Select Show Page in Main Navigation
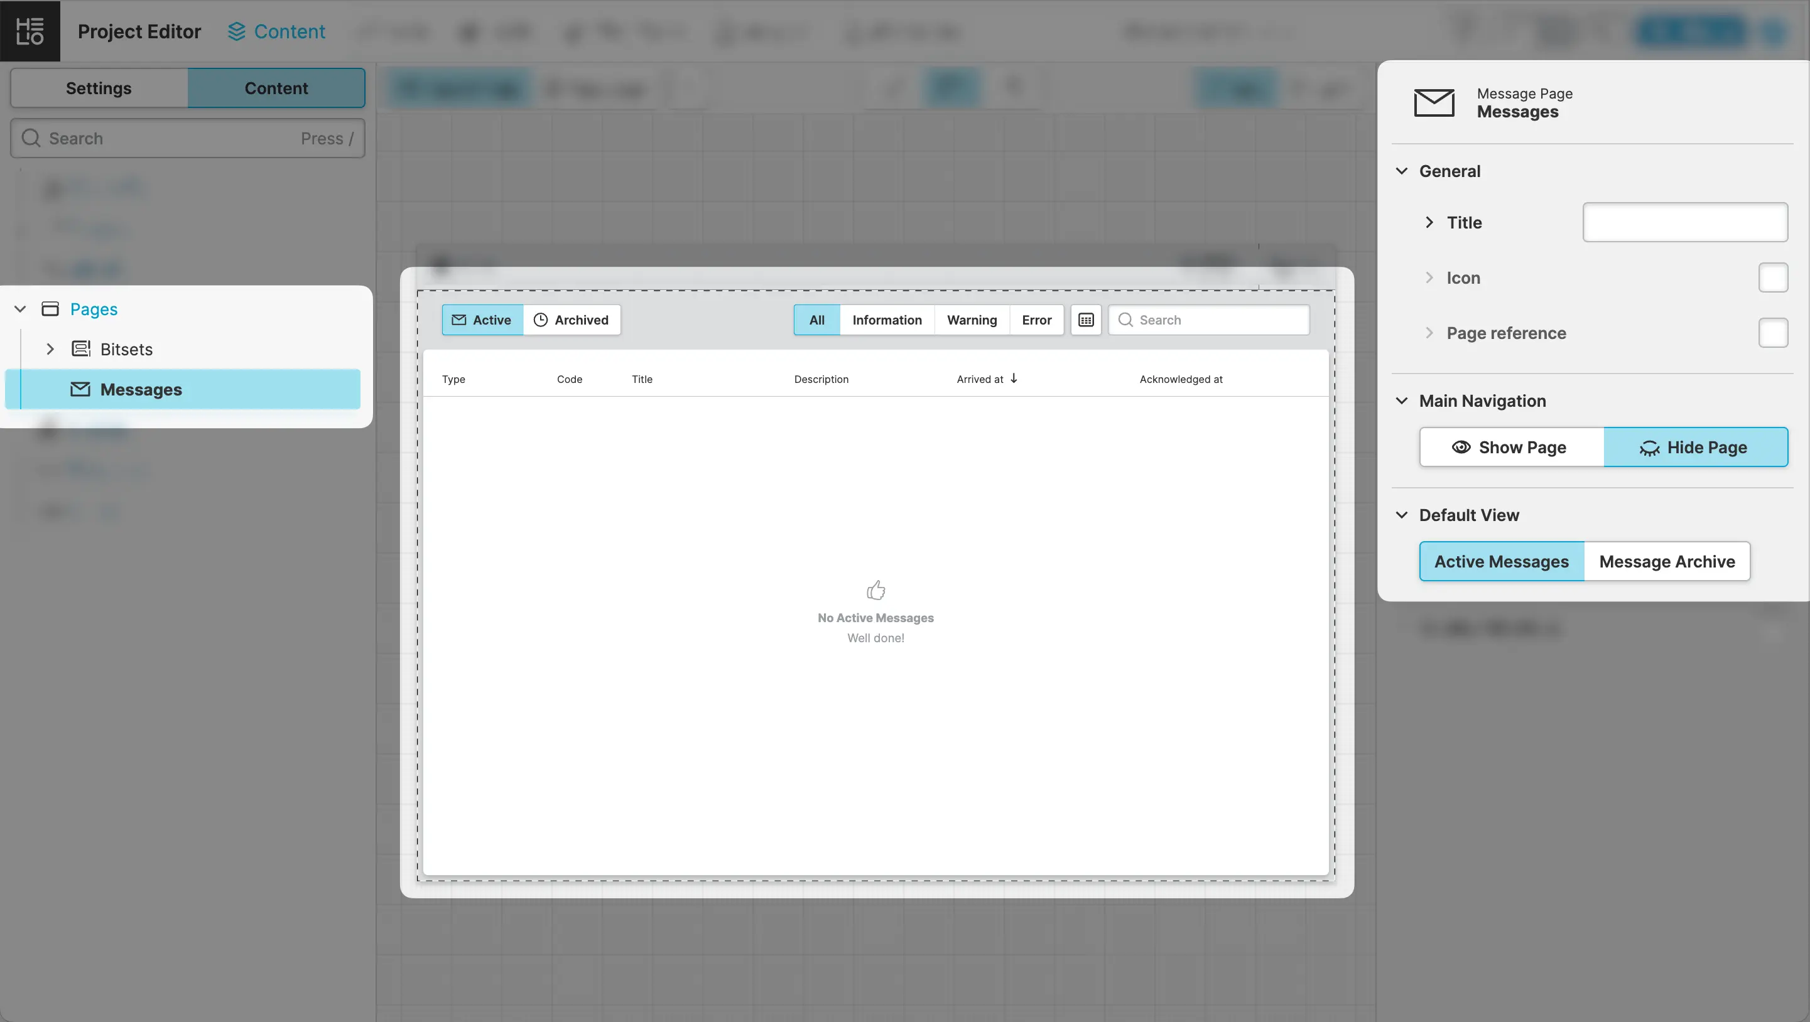The width and height of the screenshot is (1810, 1022). pyautogui.click(x=1512, y=448)
